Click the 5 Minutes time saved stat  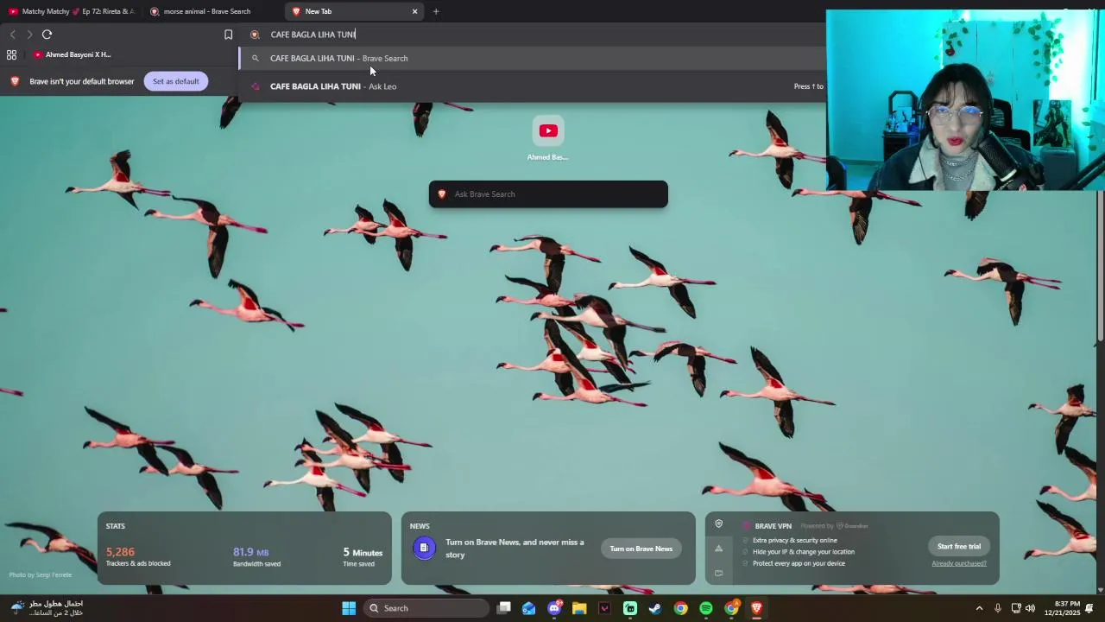[363, 555]
